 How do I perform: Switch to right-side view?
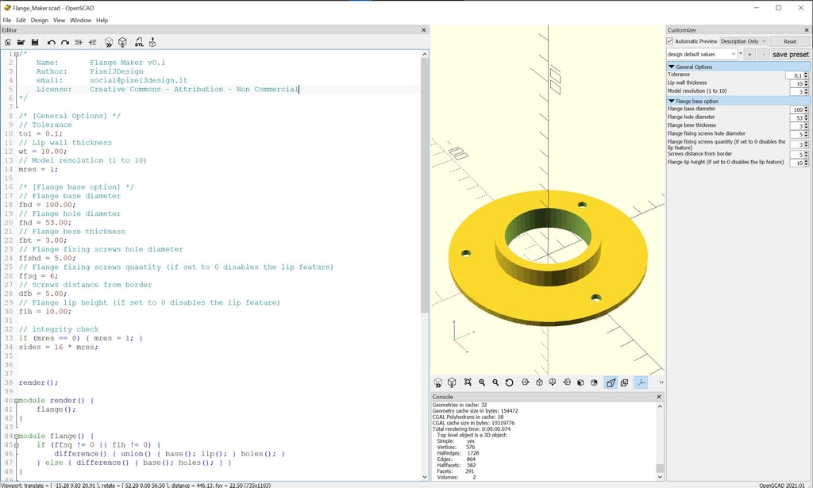[526, 382]
